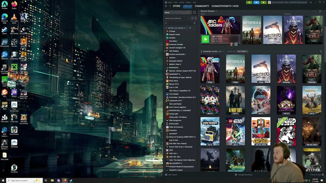Switch to the STORE tab

tap(176, 6)
